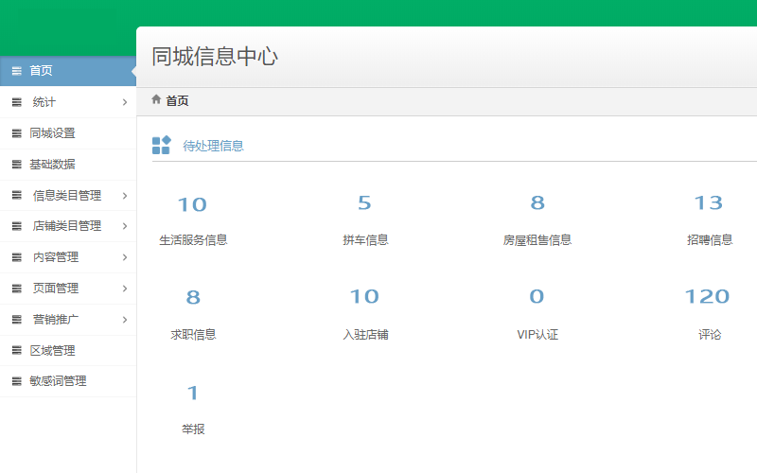Open the 生活服务信息 pending count
This screenshot has width=757, height=473.
pyautogui.click(x=192, y=204)
